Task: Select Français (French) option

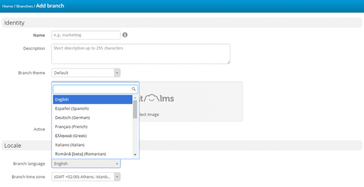Action: (x=93, y=127)
